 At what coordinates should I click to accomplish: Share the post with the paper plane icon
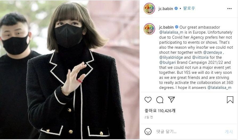[171, 100]
